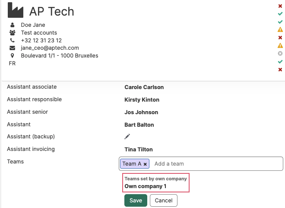Click the pencil icon for Assistant (backup)
The height and width of the screenshot is (208, 285).
click(x=127, y=137)
